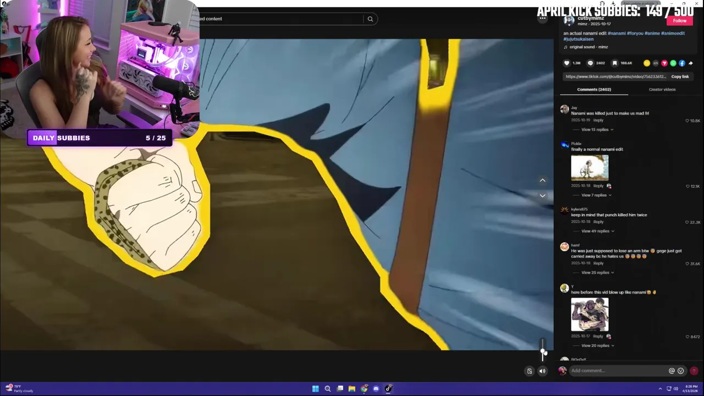Screen dimensions: 704x396
Task: Open the image attached to Pickle's comment
Action: tap(590, 168)
